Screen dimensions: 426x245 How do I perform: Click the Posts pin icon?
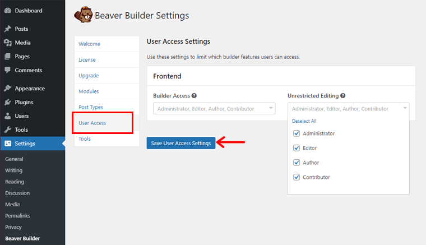[x=7, y=29]
